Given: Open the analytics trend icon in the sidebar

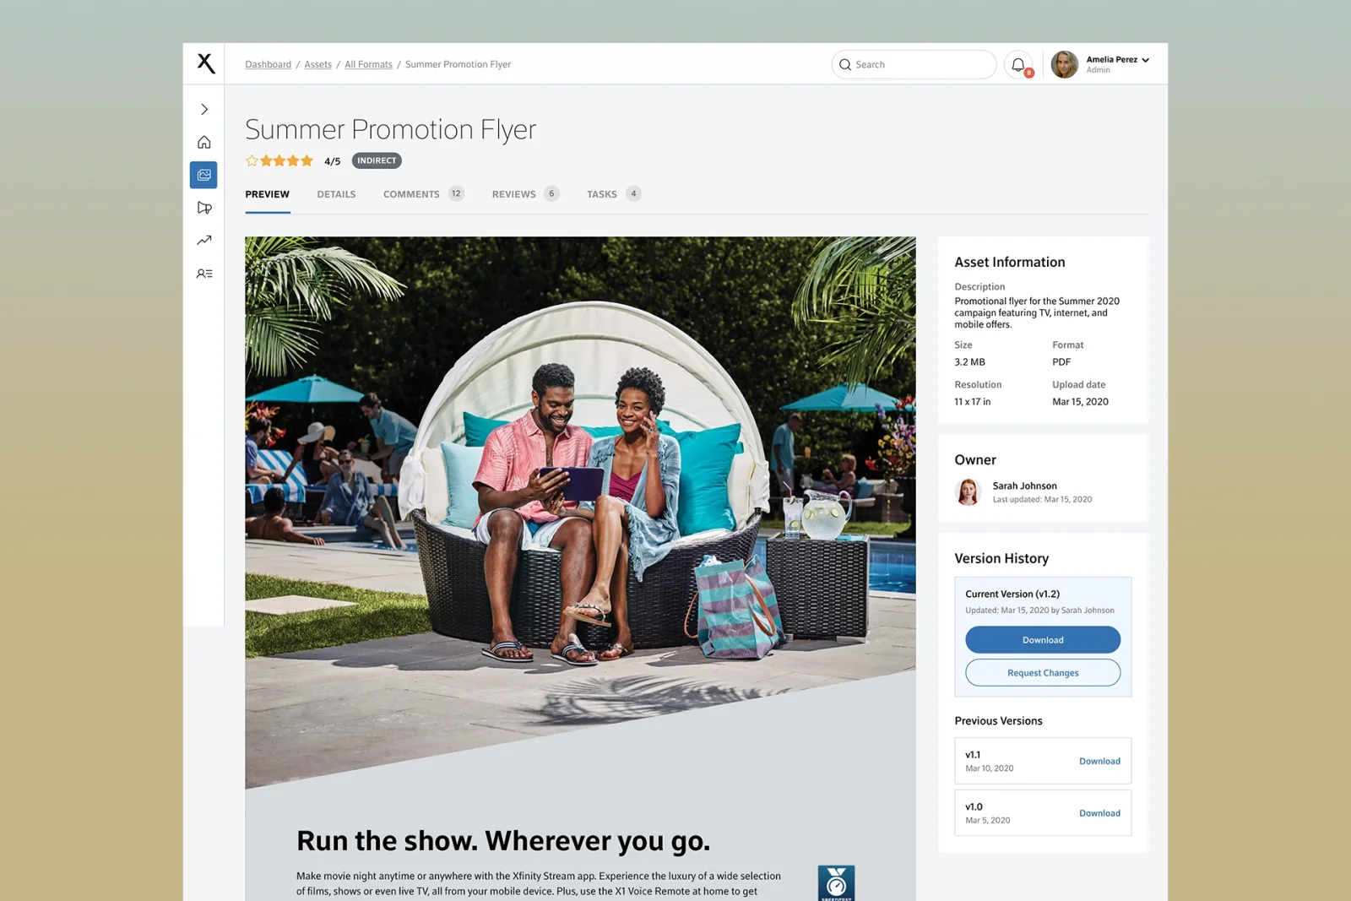Looking at the screenshot, I should pyautogui.click(x=204, y=241).
